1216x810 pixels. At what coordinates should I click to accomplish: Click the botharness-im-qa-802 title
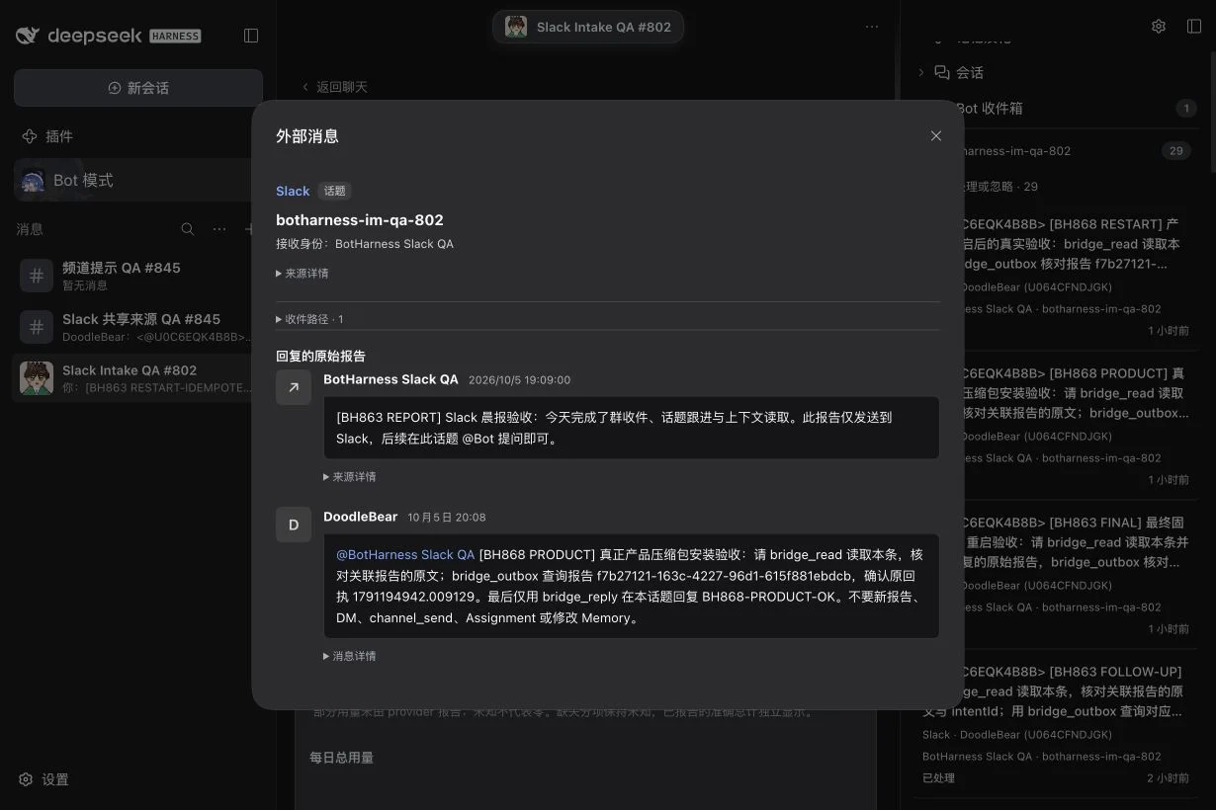tap(360, 219)
